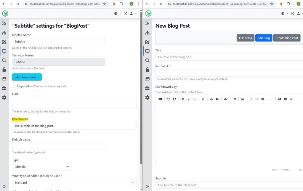303x191 pixels.
Task: Open theme gear dropdown in left window
Action: coord(117,14)
